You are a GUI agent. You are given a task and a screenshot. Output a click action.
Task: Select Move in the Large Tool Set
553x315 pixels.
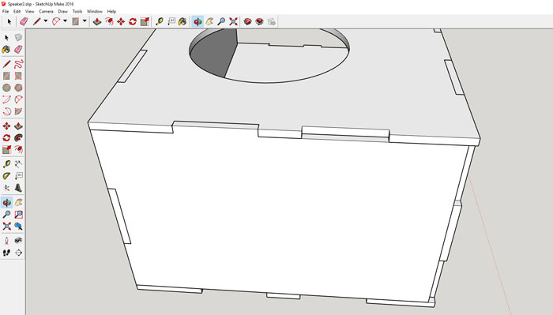click(6, 126)
